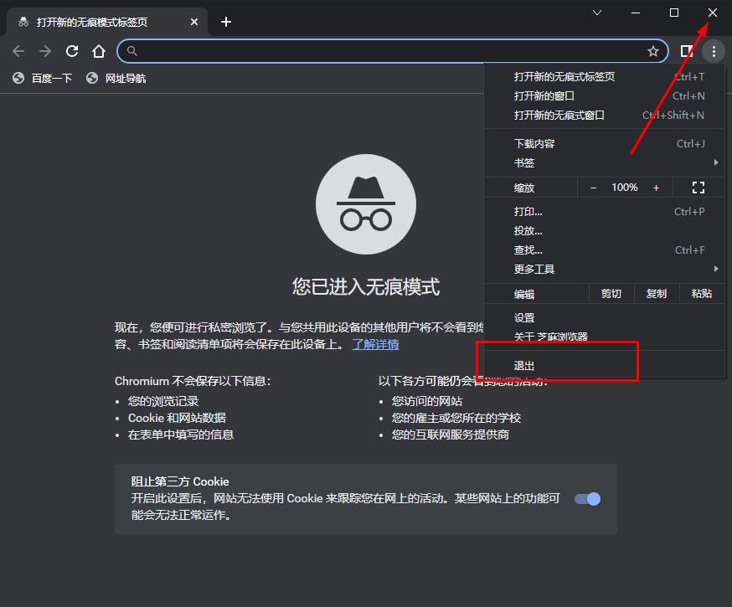Select 设置 from the menu
Viewport: 732px width, 607px height.
pyautogui.click(x=523, y=317)
